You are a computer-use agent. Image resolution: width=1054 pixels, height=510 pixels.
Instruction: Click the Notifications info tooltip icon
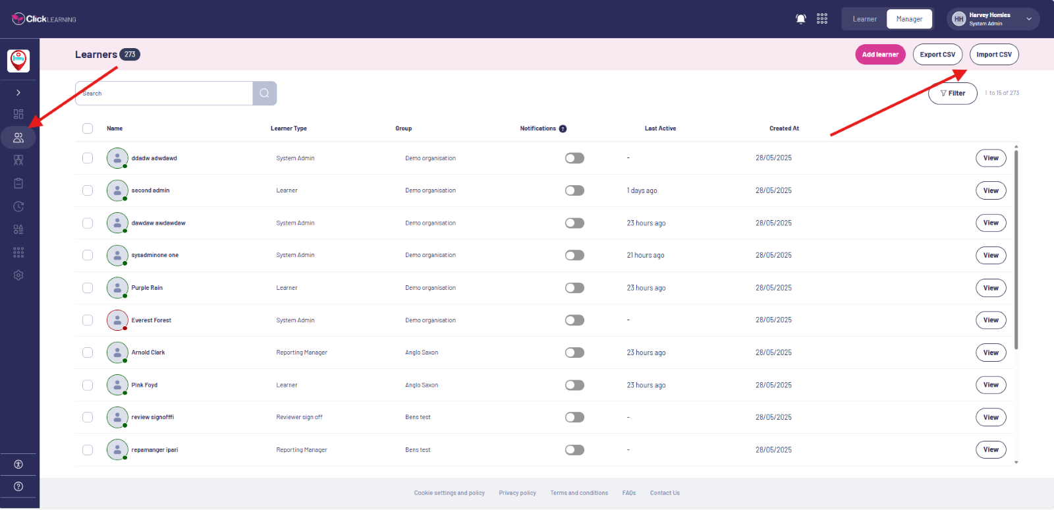[563, 128]
